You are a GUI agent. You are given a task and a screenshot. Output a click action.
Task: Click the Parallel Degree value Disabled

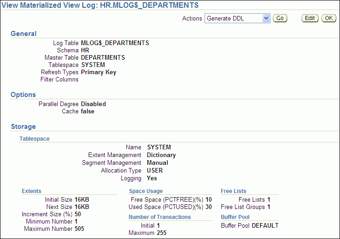(x=93, y=104)
